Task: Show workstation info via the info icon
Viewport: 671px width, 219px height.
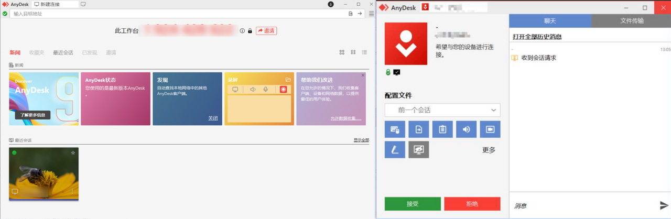Action: click(x=242, y=31)
